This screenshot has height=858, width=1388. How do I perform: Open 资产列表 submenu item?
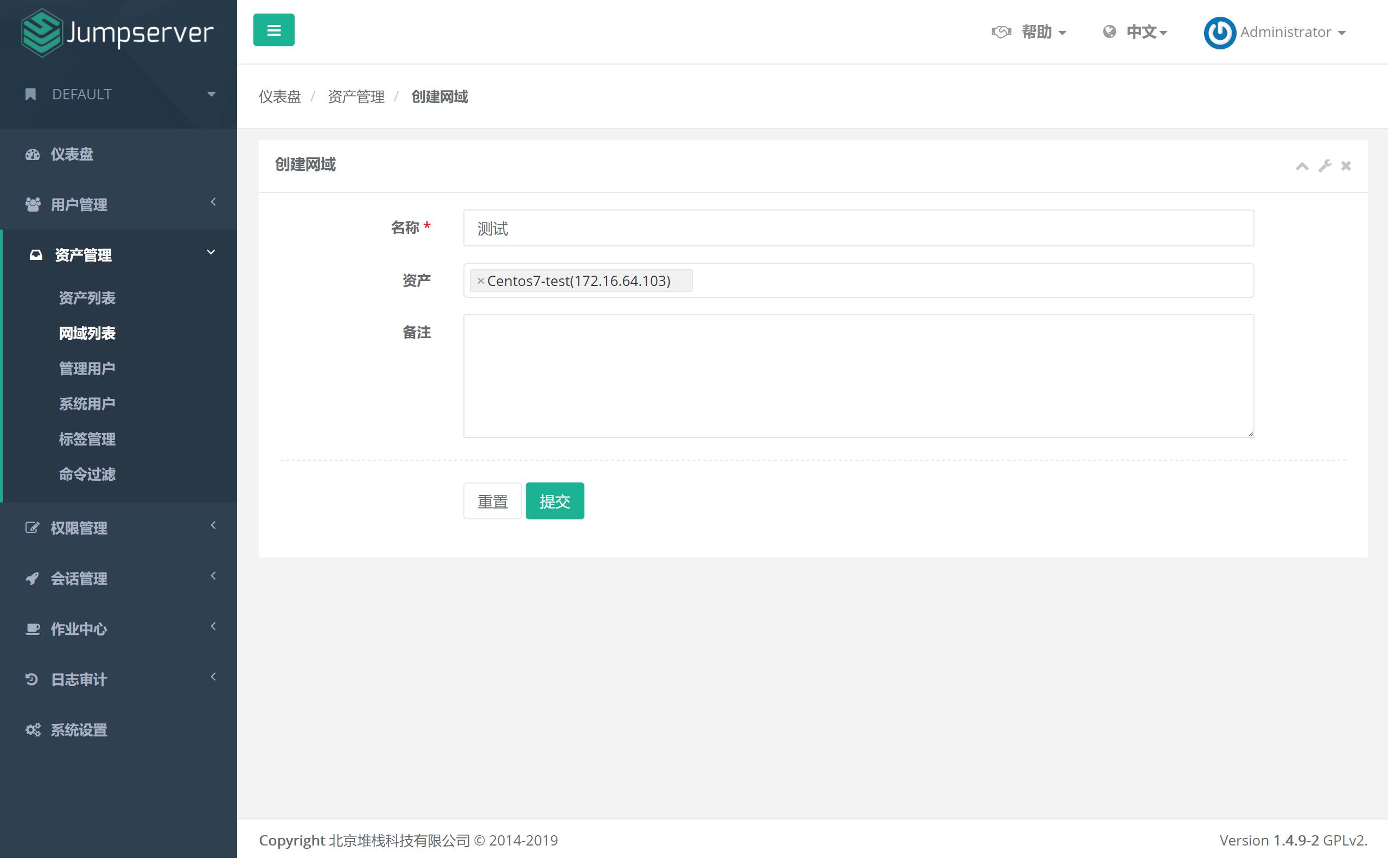[x=87, y=298]
